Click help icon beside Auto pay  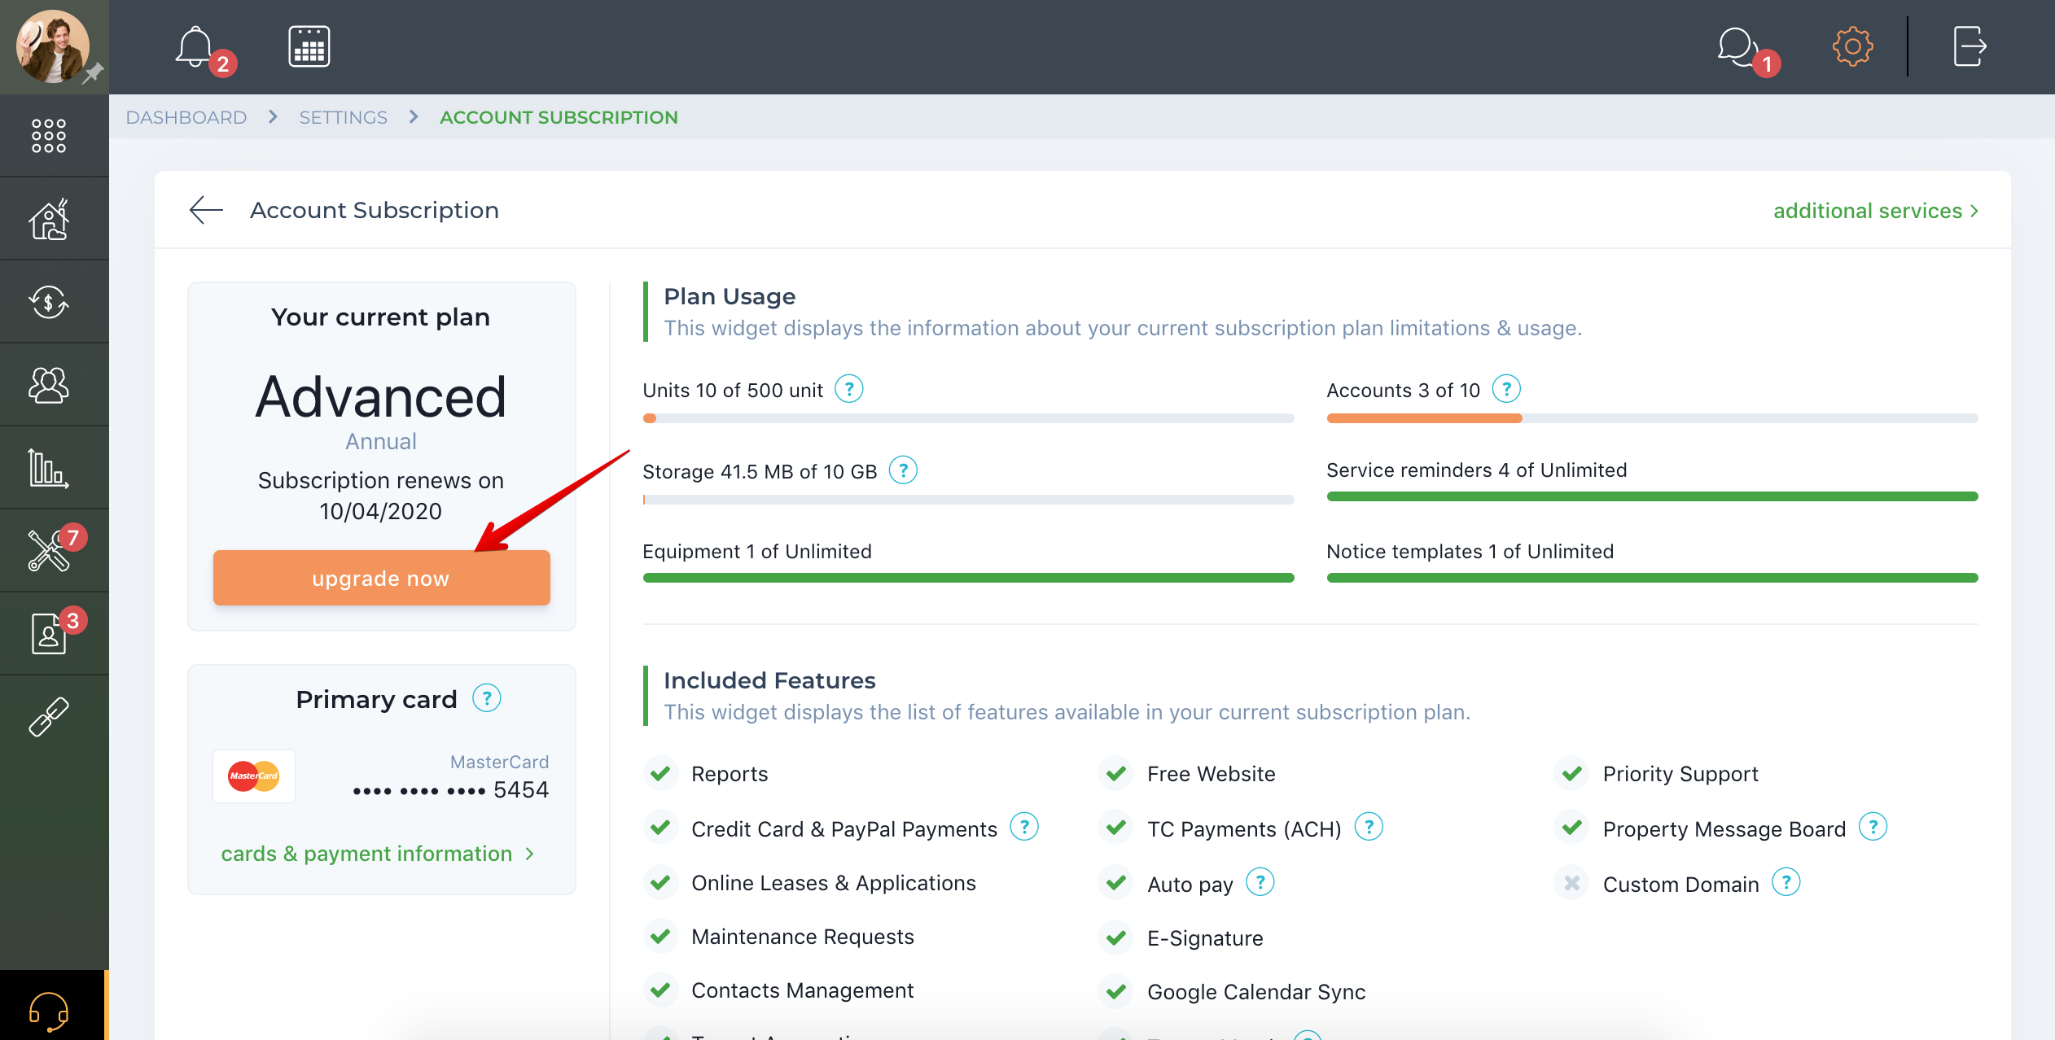pos(1260,882)
